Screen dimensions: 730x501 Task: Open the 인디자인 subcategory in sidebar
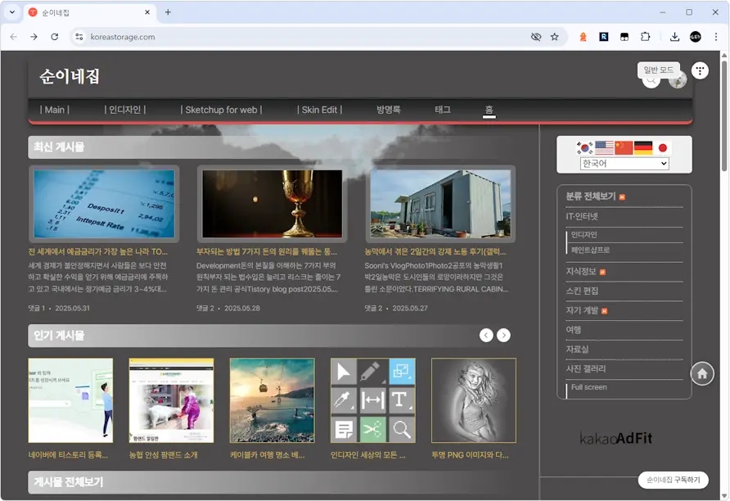[x=584, y=235]
